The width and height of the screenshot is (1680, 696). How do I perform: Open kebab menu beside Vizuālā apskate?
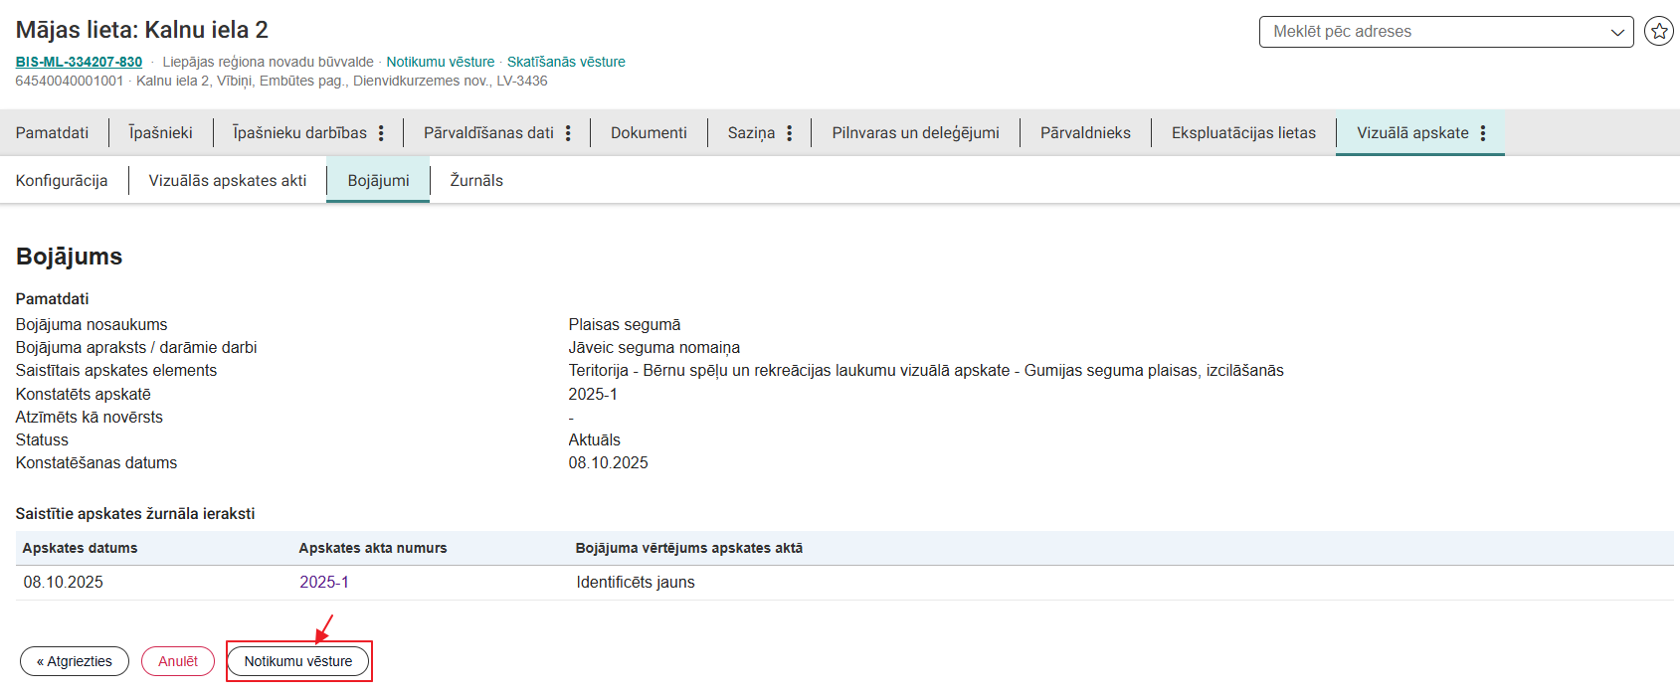coord(1483,133)
